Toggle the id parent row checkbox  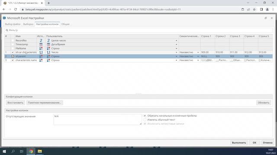(x=13, y=56)
